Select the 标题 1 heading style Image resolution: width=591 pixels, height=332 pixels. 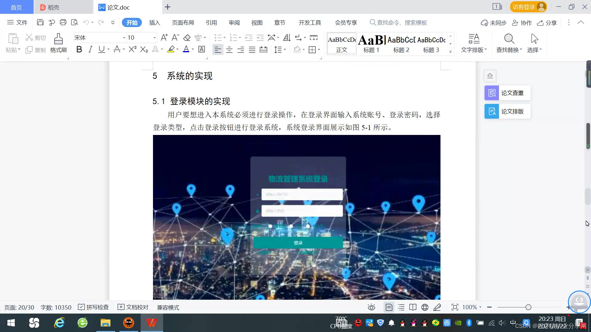(371, 43)
